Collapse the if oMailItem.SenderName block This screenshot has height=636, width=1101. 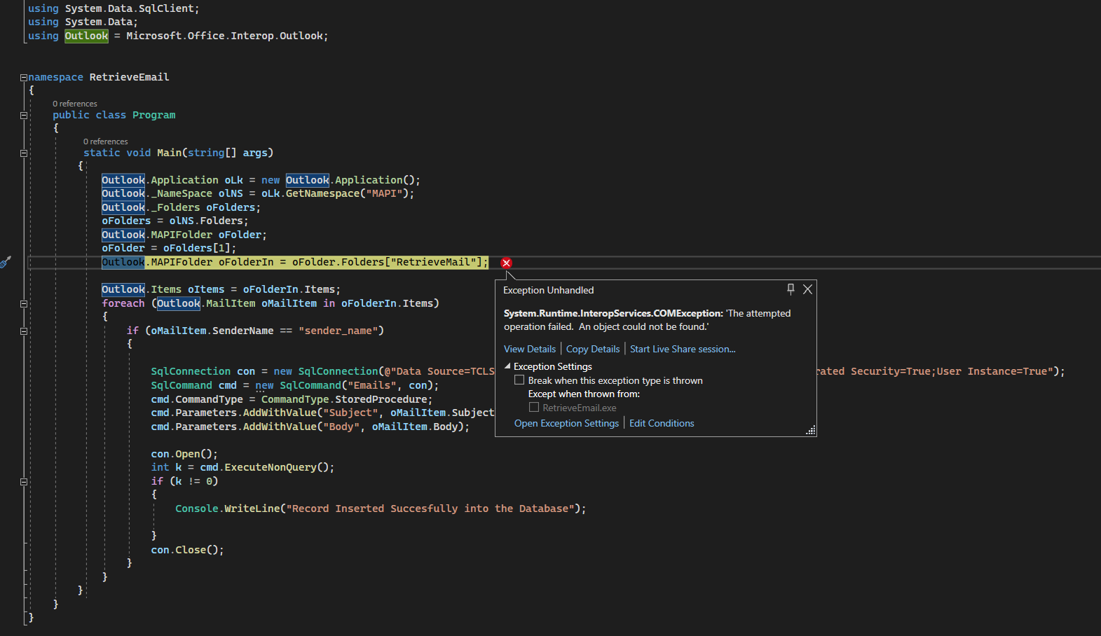[x=24, y=331]
